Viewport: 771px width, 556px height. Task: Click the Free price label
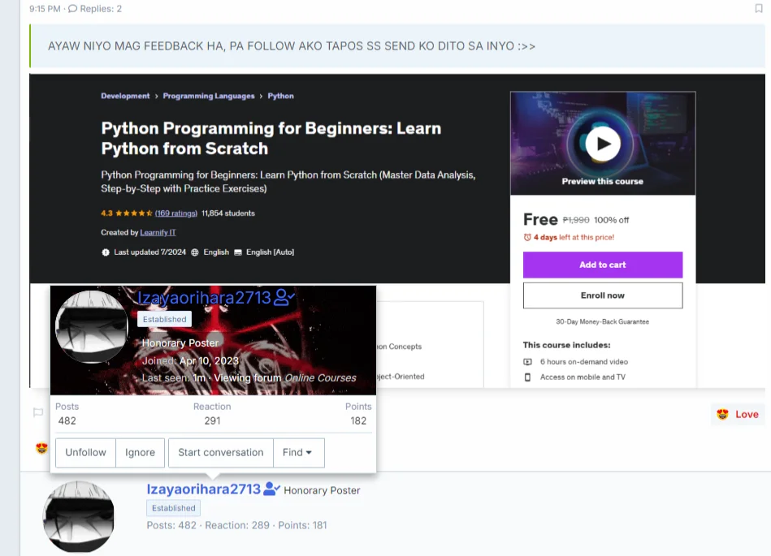click(540, 219)
